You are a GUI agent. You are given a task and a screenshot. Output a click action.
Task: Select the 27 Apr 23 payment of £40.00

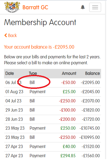point(53,147)
